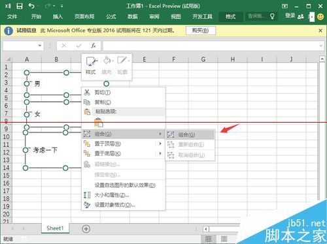Click the 轮廓 outline button in mini toolbar
The width and height of the screenshot is (327, 244).
pos(122,65)
